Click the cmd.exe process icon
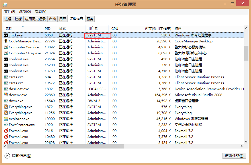This screenshot has width=251, height=165. click(x=6, y=35)
